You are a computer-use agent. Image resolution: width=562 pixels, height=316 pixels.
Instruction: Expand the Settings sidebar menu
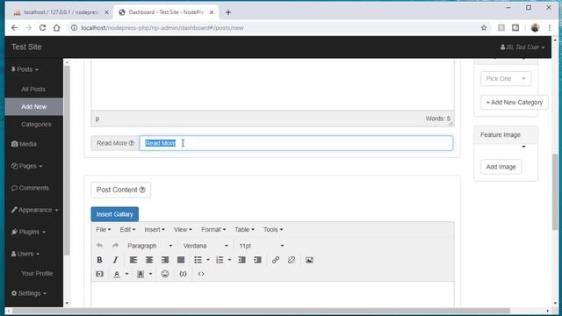click(29, 293)
